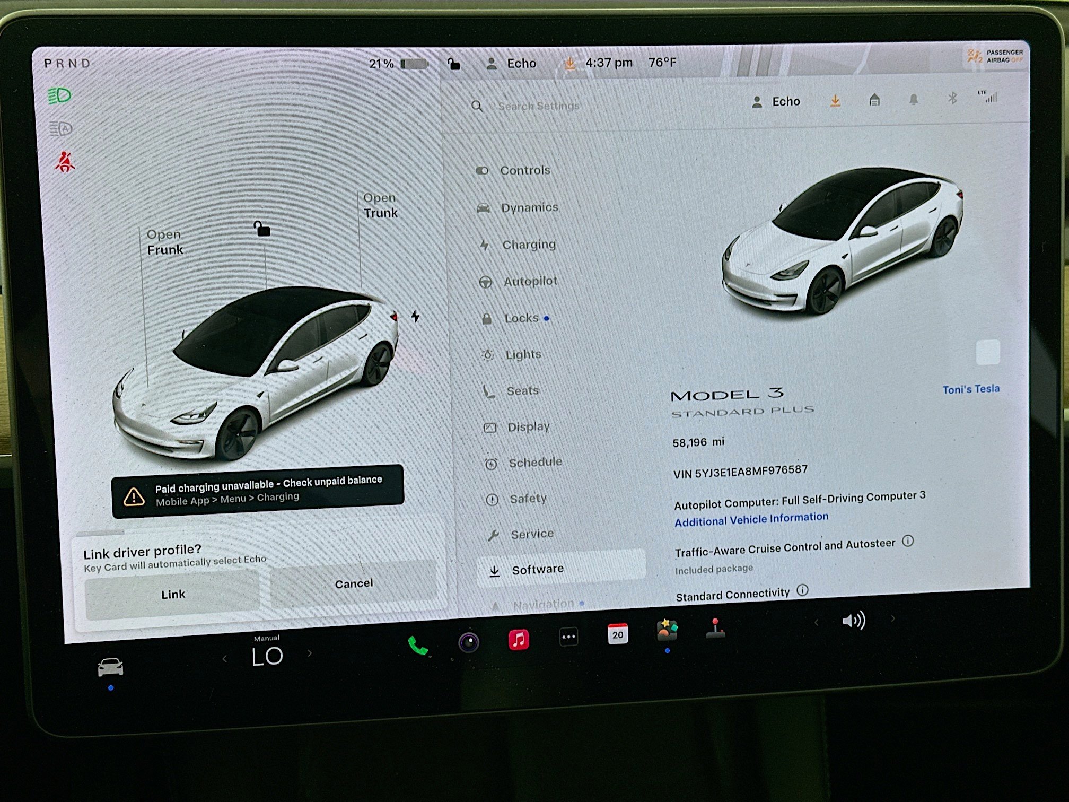Tap the software download icon in settings header
1069x802 pixels.
835,100
